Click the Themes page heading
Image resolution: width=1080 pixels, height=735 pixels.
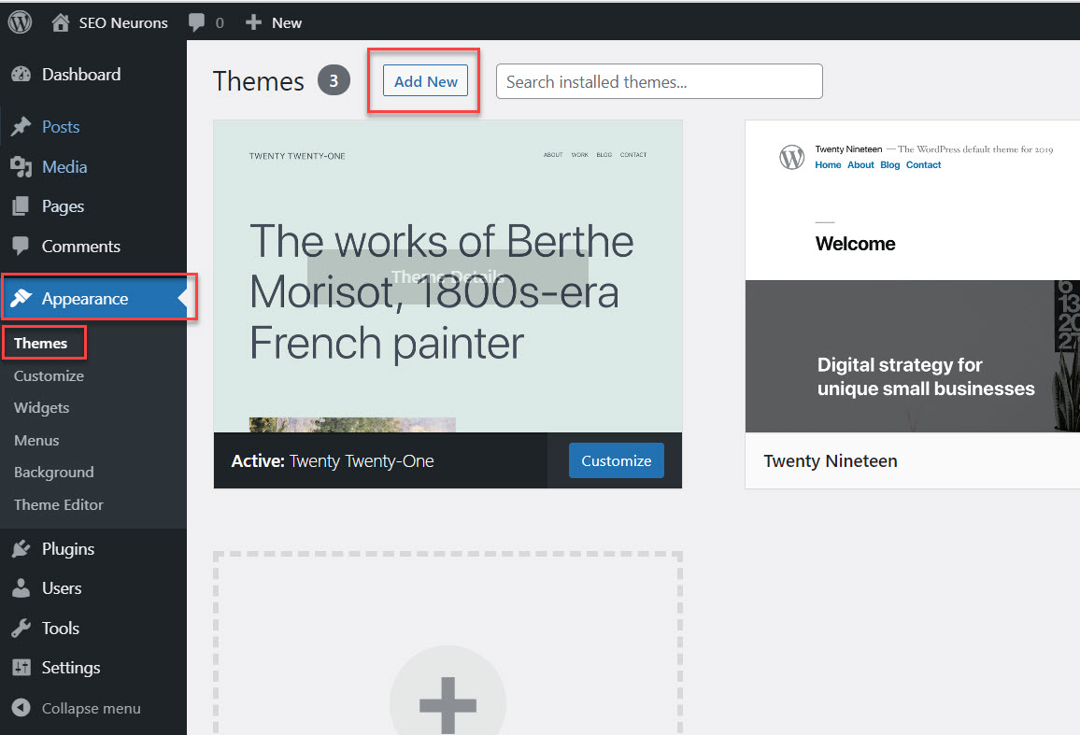coord(258,81)
